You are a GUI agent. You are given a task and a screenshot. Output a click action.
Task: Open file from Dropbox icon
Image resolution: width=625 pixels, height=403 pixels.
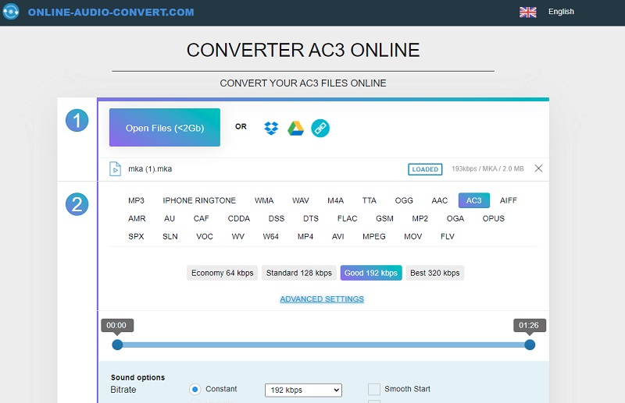click(271, 128)
